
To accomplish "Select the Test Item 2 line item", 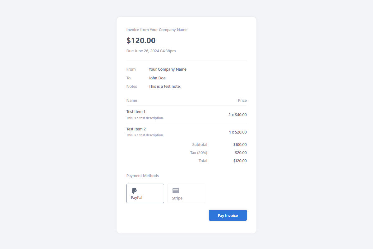I will 136,129.
